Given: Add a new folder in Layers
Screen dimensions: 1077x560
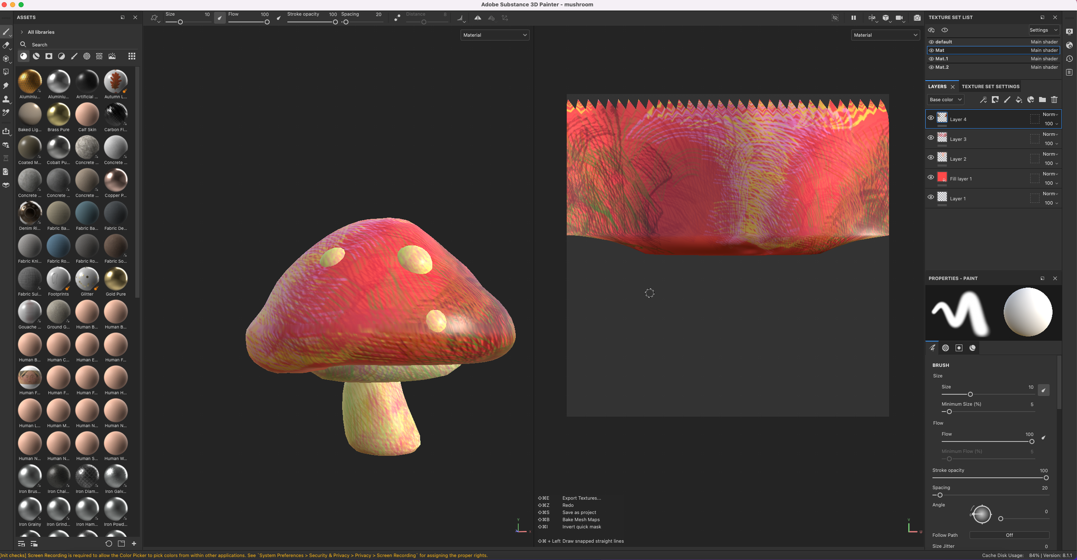Looking at the screenshot, I should click(x=1042, y=100).
